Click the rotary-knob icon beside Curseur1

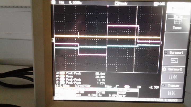(166, 52)
